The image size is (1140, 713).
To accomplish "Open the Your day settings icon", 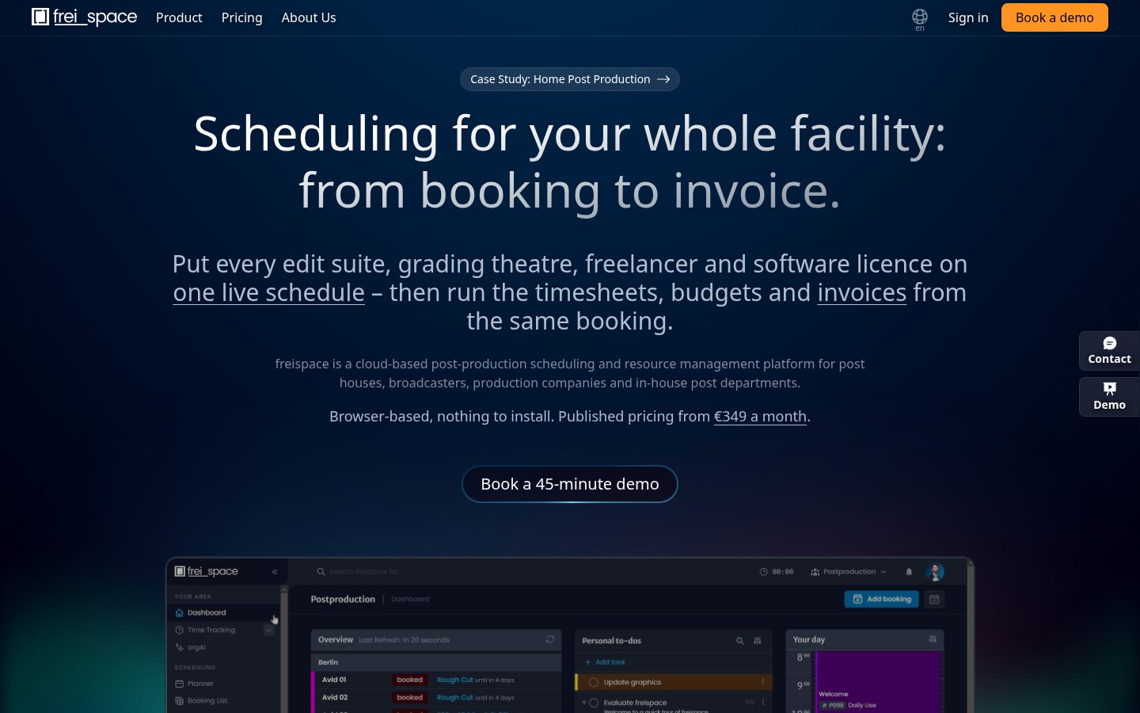I will point(933,639).
